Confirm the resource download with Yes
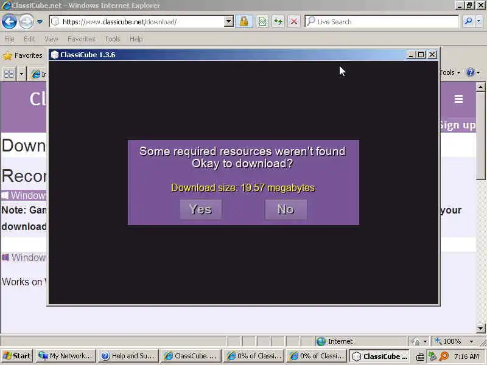Screen dimensions: 487x365 201,209
